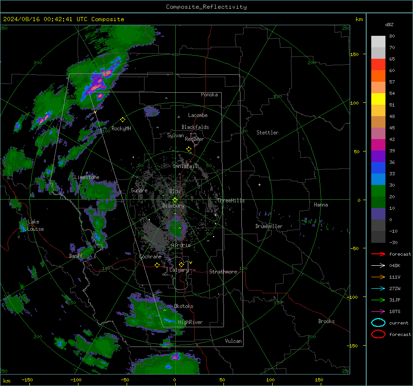The height and width of the screenshot is (386, 413).
Task: Click the Didsbury label
Action: click(173, 206)
